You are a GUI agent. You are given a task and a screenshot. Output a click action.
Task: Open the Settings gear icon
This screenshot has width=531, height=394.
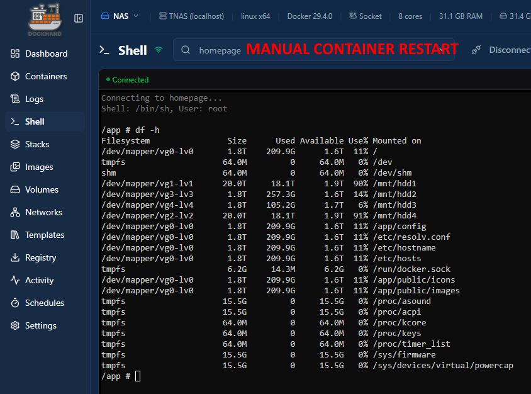tap(15, 325)
